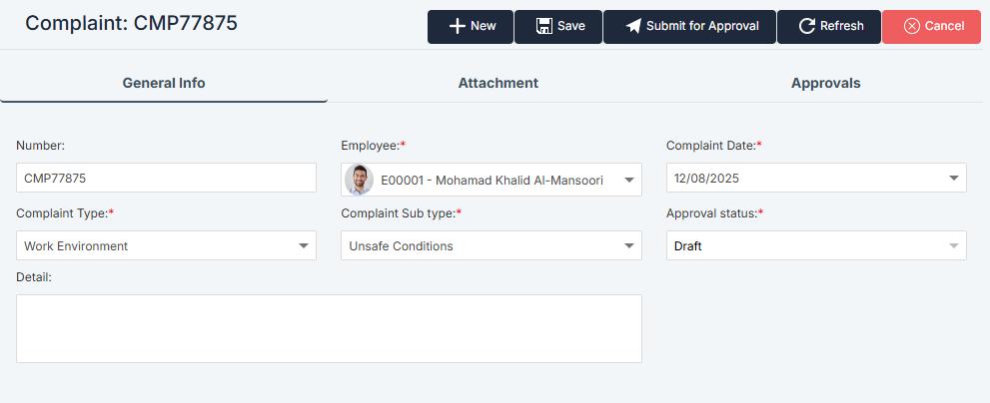Screen dimensions: 990x403
Task: Select the General Info tab
Action: (x=164, y=83)
